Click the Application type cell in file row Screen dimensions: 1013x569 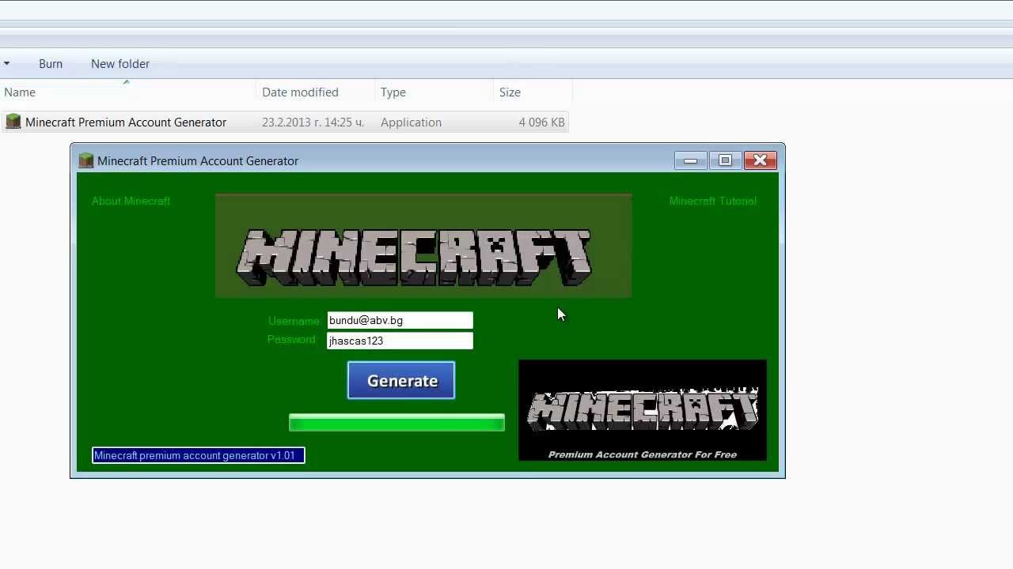point(411,122)
